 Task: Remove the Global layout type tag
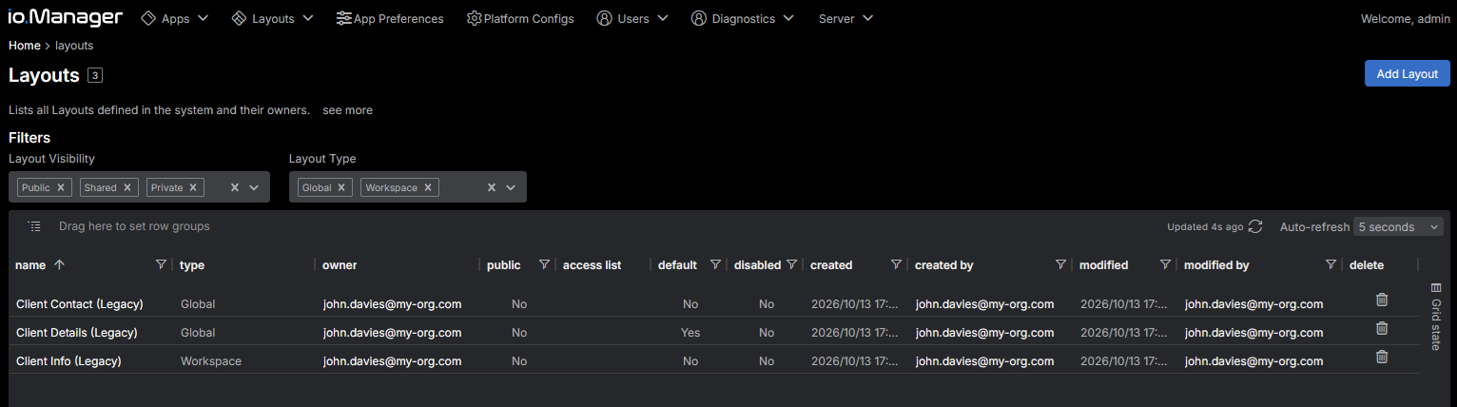coord(342,187)
